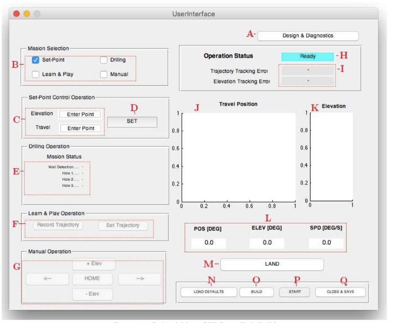Screen dimensions: 394x323
Task: Click the Record Trajectory button
Action: 58,225
